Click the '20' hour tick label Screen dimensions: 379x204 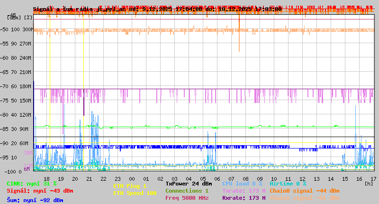[75, 179]
